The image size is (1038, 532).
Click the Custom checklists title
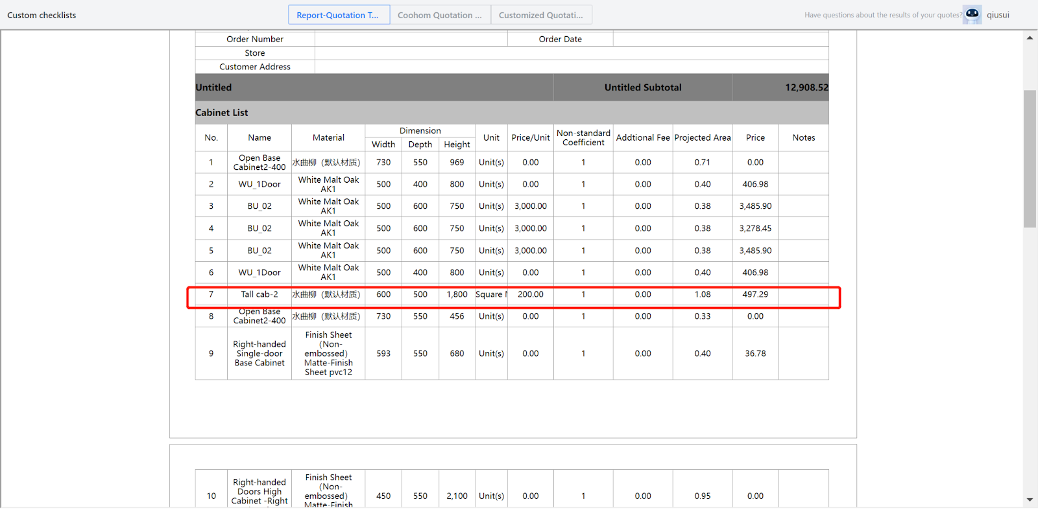(x=42, y=15)
